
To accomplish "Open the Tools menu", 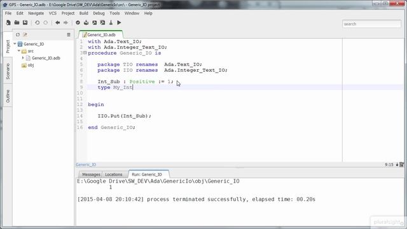I will [114, 13].
